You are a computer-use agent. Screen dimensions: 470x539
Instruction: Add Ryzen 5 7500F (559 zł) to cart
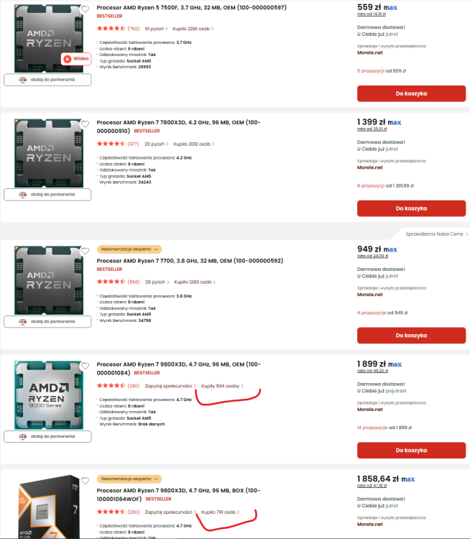411,93
